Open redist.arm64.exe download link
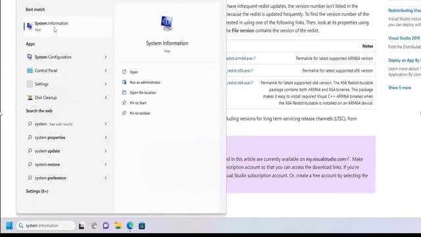 click(x=241, y=59)
